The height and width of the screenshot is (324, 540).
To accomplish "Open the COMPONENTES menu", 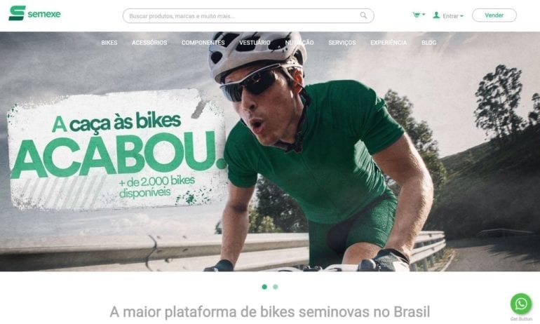I will coord(203,43).
